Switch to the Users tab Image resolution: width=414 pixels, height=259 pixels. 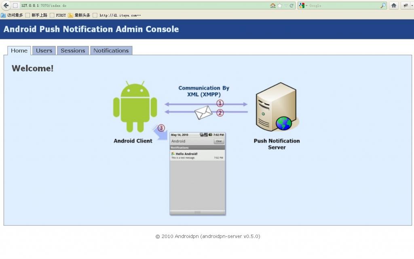(x=44, y=50)
